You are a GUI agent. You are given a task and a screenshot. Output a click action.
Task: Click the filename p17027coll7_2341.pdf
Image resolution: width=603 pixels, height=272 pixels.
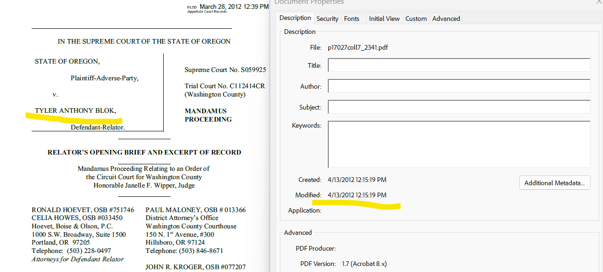click(x=357, y=47)
